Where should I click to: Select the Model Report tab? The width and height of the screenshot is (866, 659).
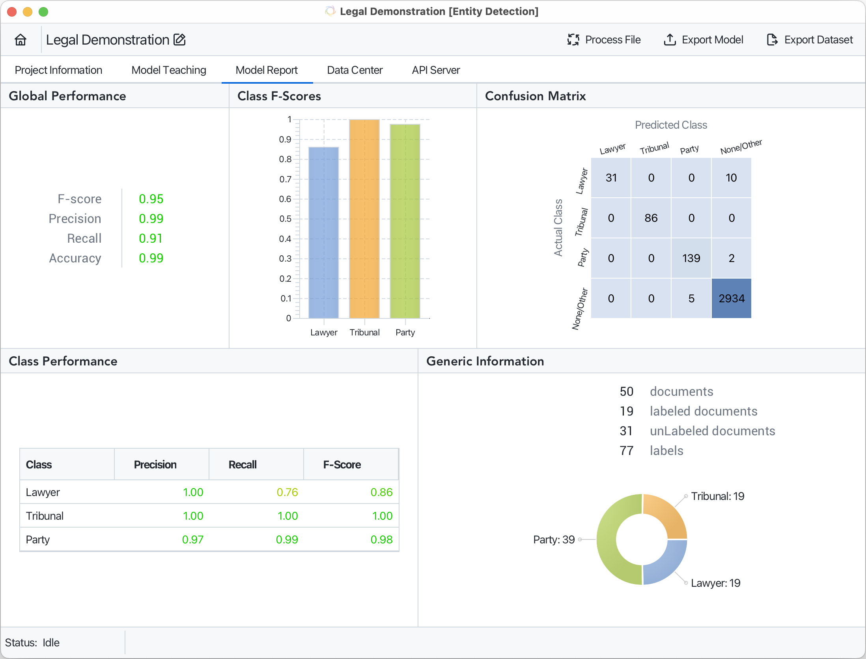pos(267,70)
